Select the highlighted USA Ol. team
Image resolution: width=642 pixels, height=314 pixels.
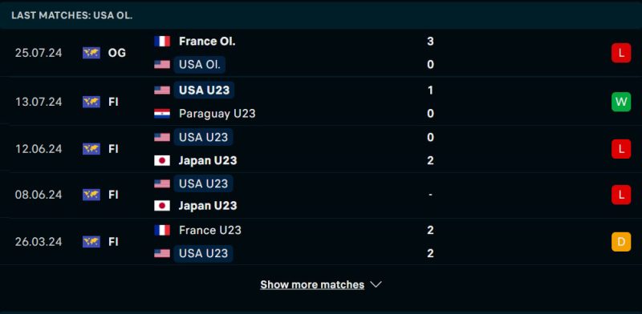(x=199, y=65)
